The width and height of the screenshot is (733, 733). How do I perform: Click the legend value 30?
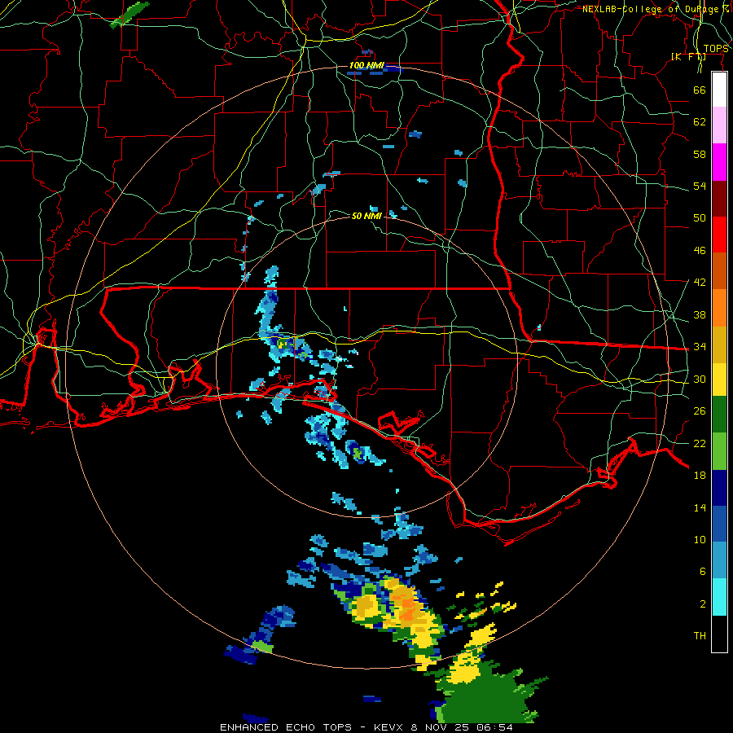pyautogui.click(x=700, y=379)
